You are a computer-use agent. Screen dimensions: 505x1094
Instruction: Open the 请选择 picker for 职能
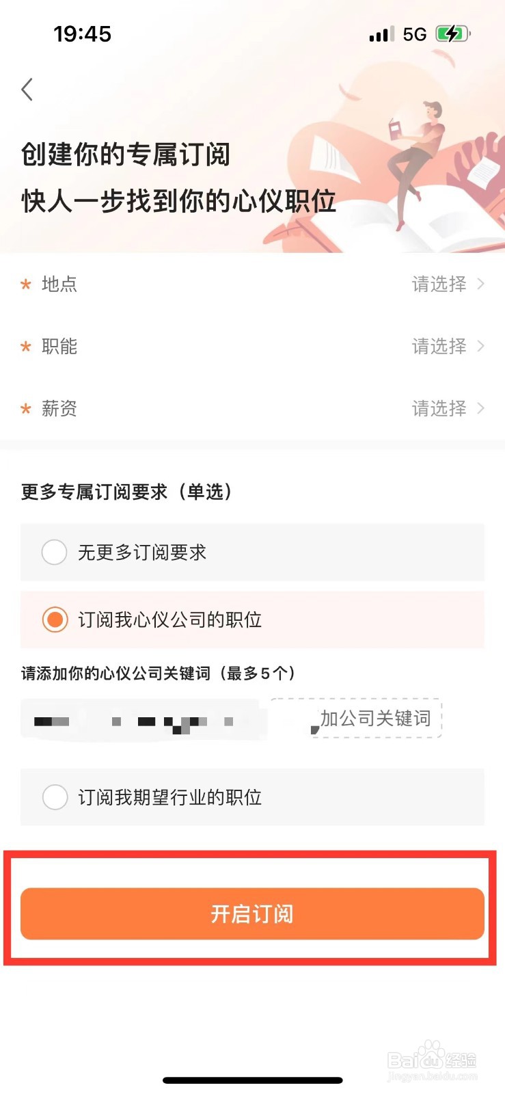tap(448, 346)
